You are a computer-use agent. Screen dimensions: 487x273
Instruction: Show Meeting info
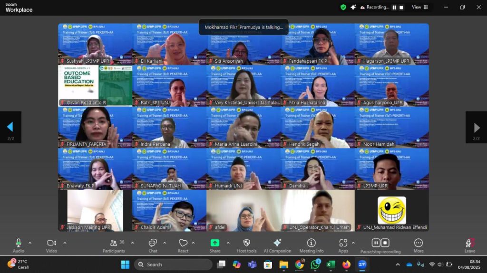click(x=312, y=243)
